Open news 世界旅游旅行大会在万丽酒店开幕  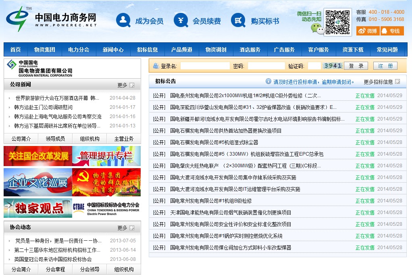pos(57,98)
